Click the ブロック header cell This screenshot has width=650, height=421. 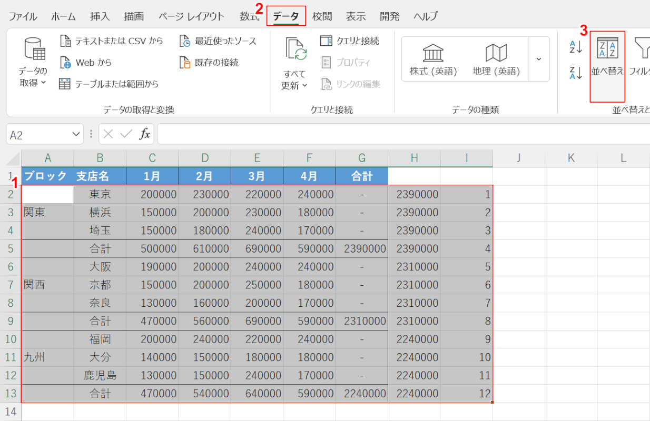[x=47, y=176]
